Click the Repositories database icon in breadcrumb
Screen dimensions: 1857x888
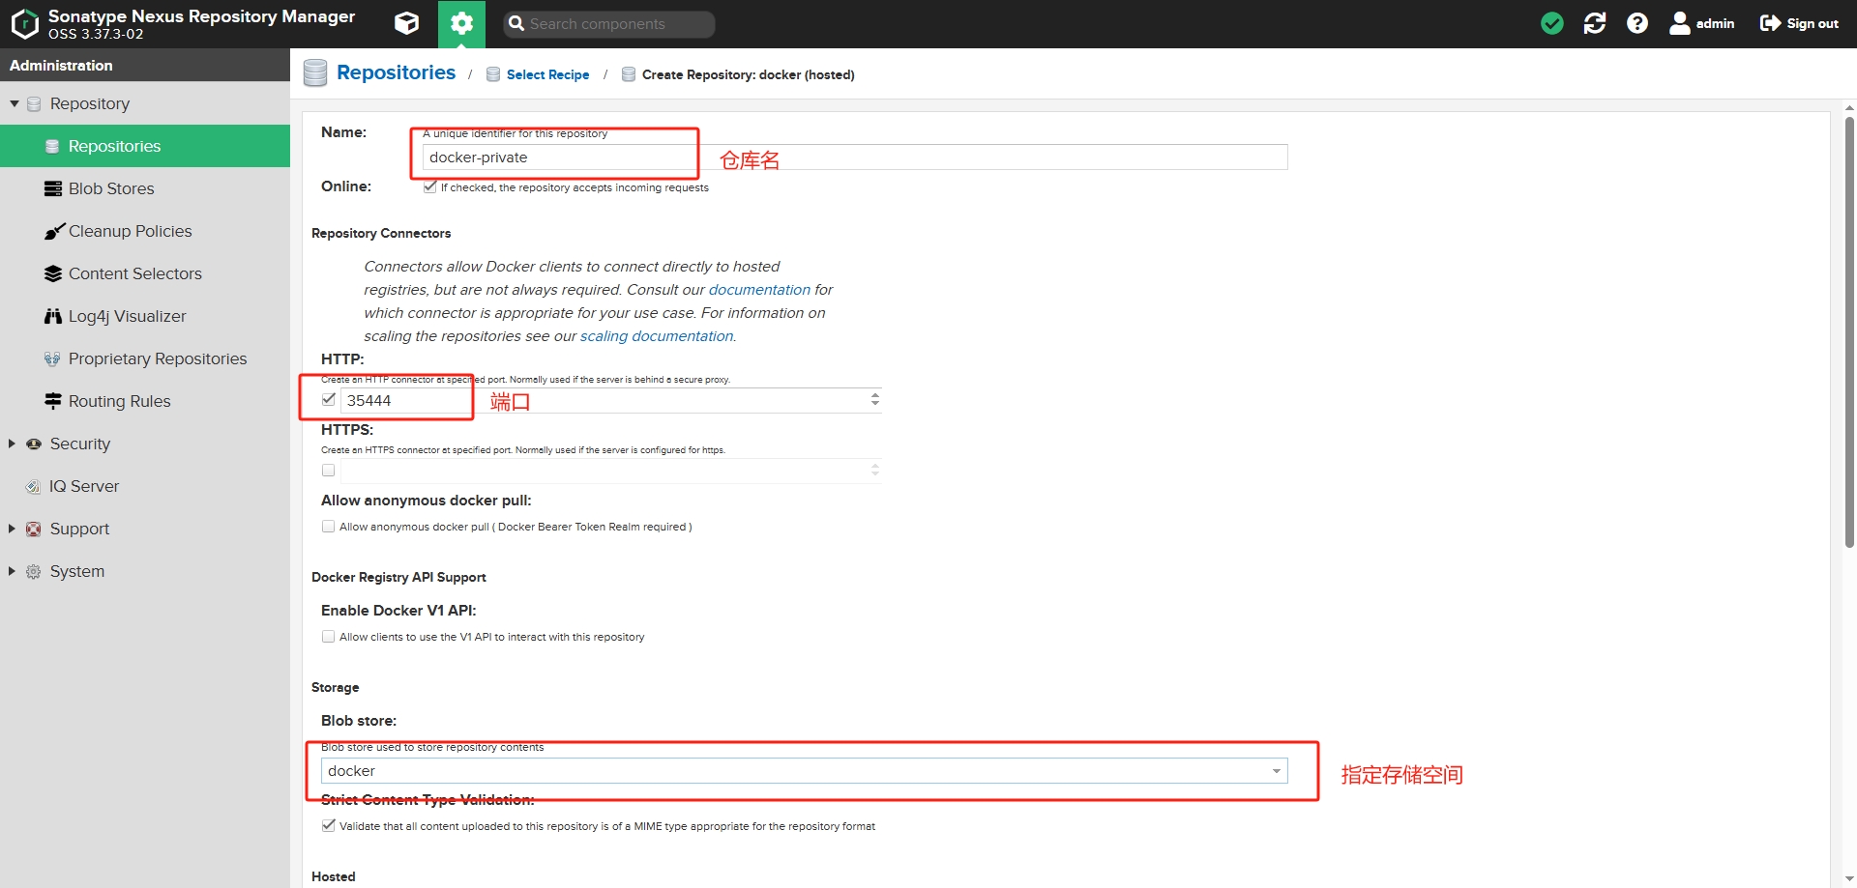click(x=315, y=73)
